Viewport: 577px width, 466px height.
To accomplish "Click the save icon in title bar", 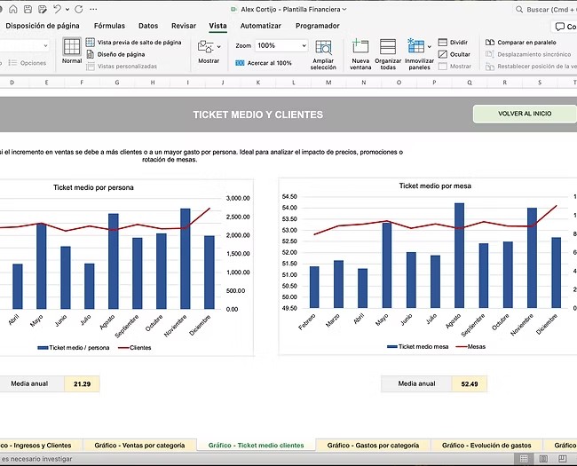I will click(x=27, y=9).
